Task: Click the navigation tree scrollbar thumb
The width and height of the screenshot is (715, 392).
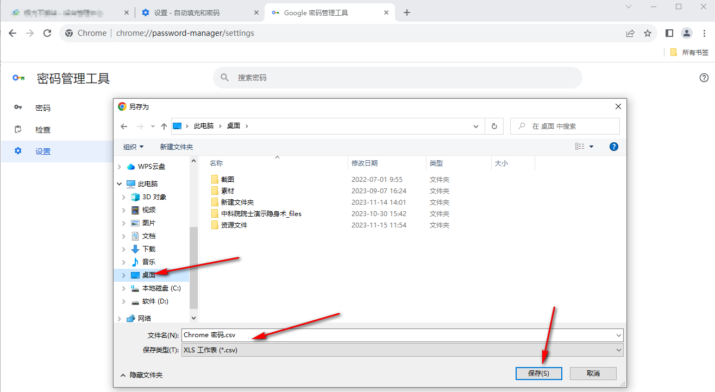Action: (x=193, y=267)
